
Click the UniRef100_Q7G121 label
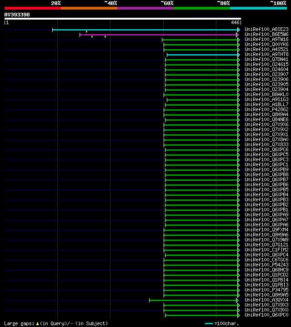click(266, 245)
